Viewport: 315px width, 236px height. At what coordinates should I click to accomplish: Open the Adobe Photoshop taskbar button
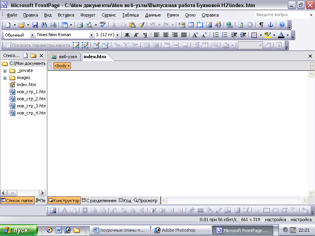[181, 230]
